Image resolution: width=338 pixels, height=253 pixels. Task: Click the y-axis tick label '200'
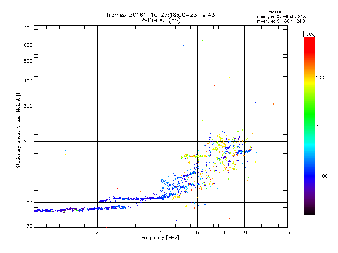28,142
